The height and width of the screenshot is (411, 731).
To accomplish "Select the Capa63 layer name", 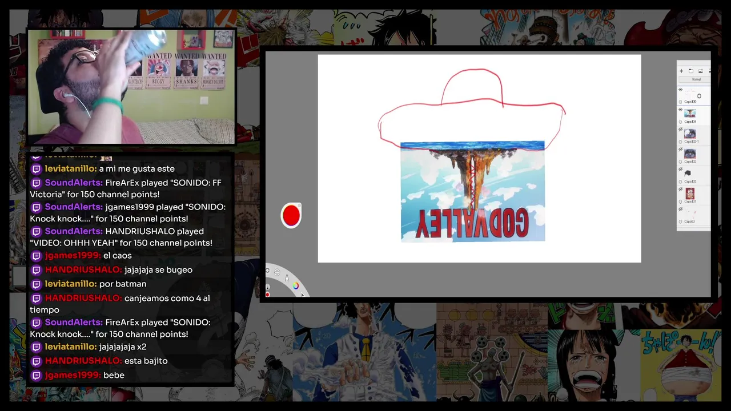I will click(x=689, y=221).
